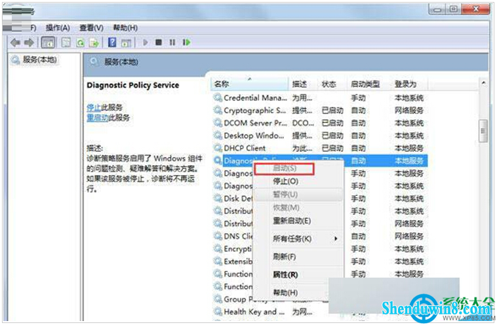This screenshot has height=325, width=497.
Task: Open the 帮助(H) menu in menu bar
Action: [125, 28]
